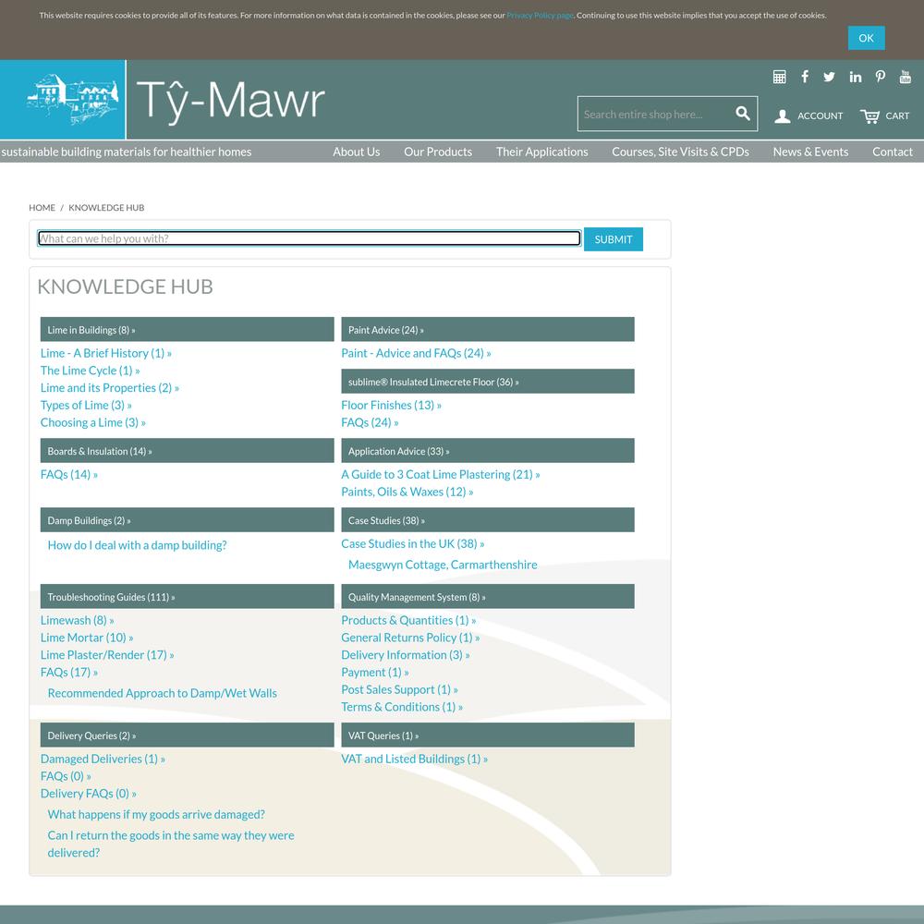Image resolution: width=924 pixels, height=924 pixels.
Task: Open The Lime Cycle (1) link
Action: click(x=90, y=371)
